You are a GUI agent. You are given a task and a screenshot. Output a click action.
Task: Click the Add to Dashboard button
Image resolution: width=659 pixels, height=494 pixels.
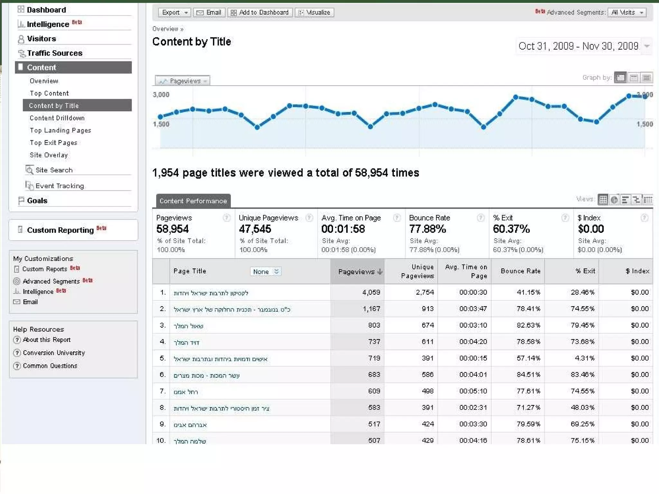(x=260, y=13)
